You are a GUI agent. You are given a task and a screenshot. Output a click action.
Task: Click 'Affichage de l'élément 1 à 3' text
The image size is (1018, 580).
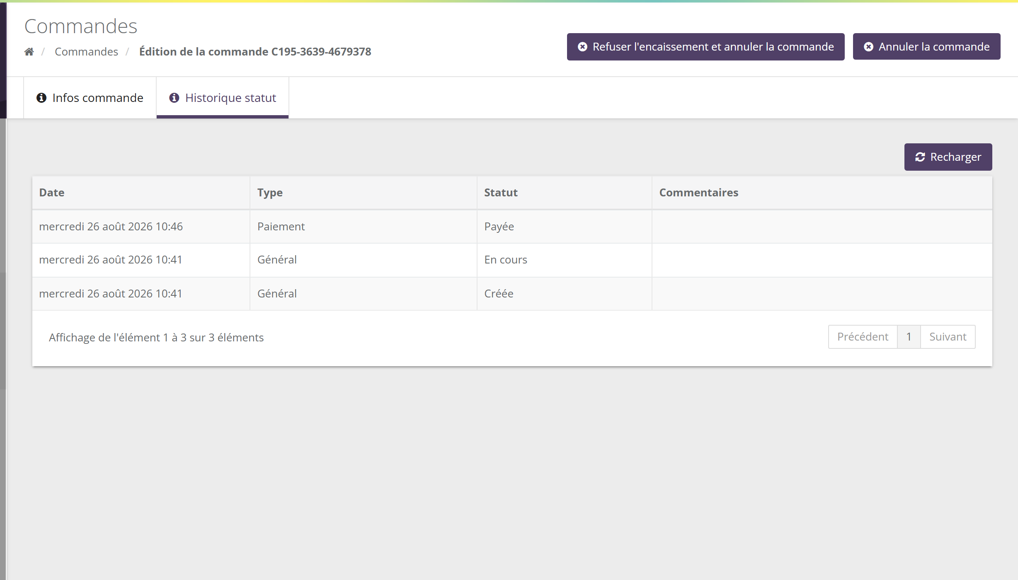click(156, 338)
